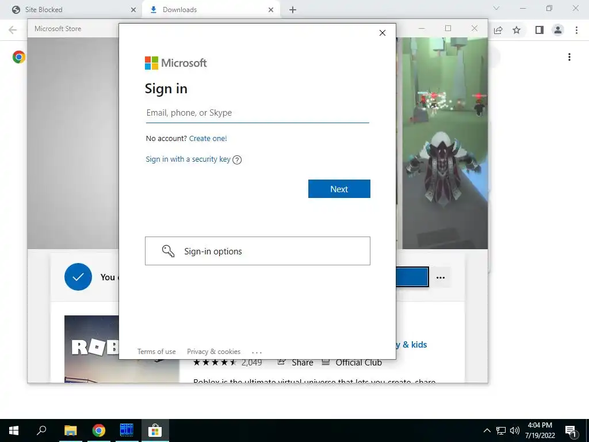Click the blue Next button

[x=339, y=189]
